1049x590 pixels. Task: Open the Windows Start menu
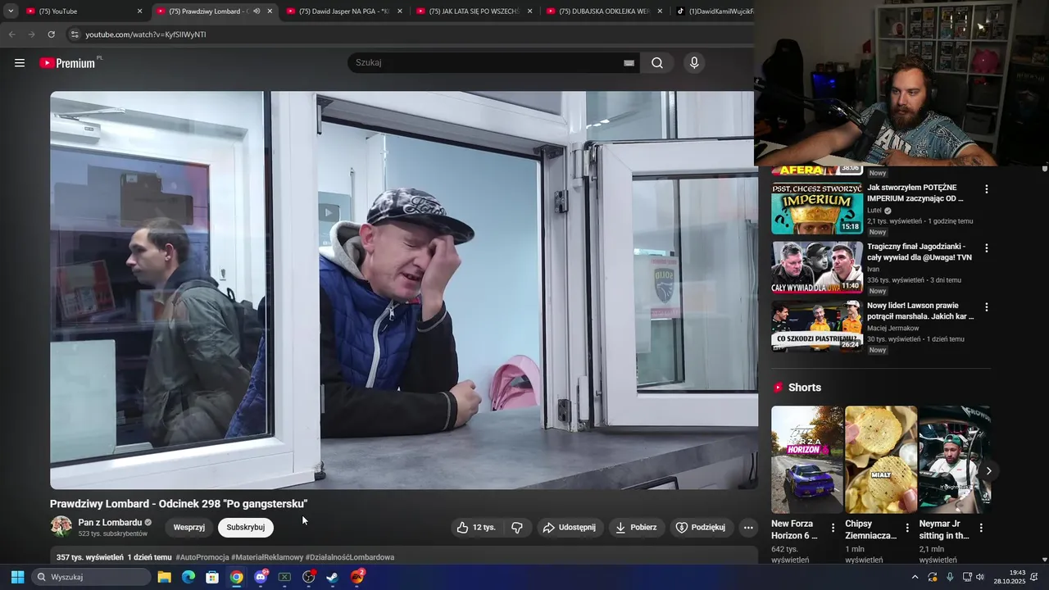17,577
